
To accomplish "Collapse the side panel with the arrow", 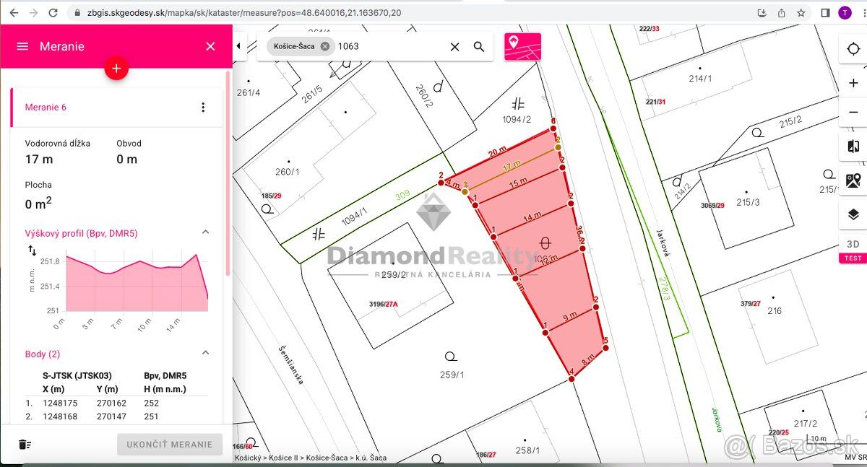I will (239, 46).
